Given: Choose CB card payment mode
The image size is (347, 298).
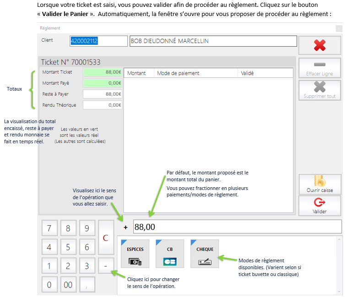Looking at the screenshot, I should pos(169,254).
